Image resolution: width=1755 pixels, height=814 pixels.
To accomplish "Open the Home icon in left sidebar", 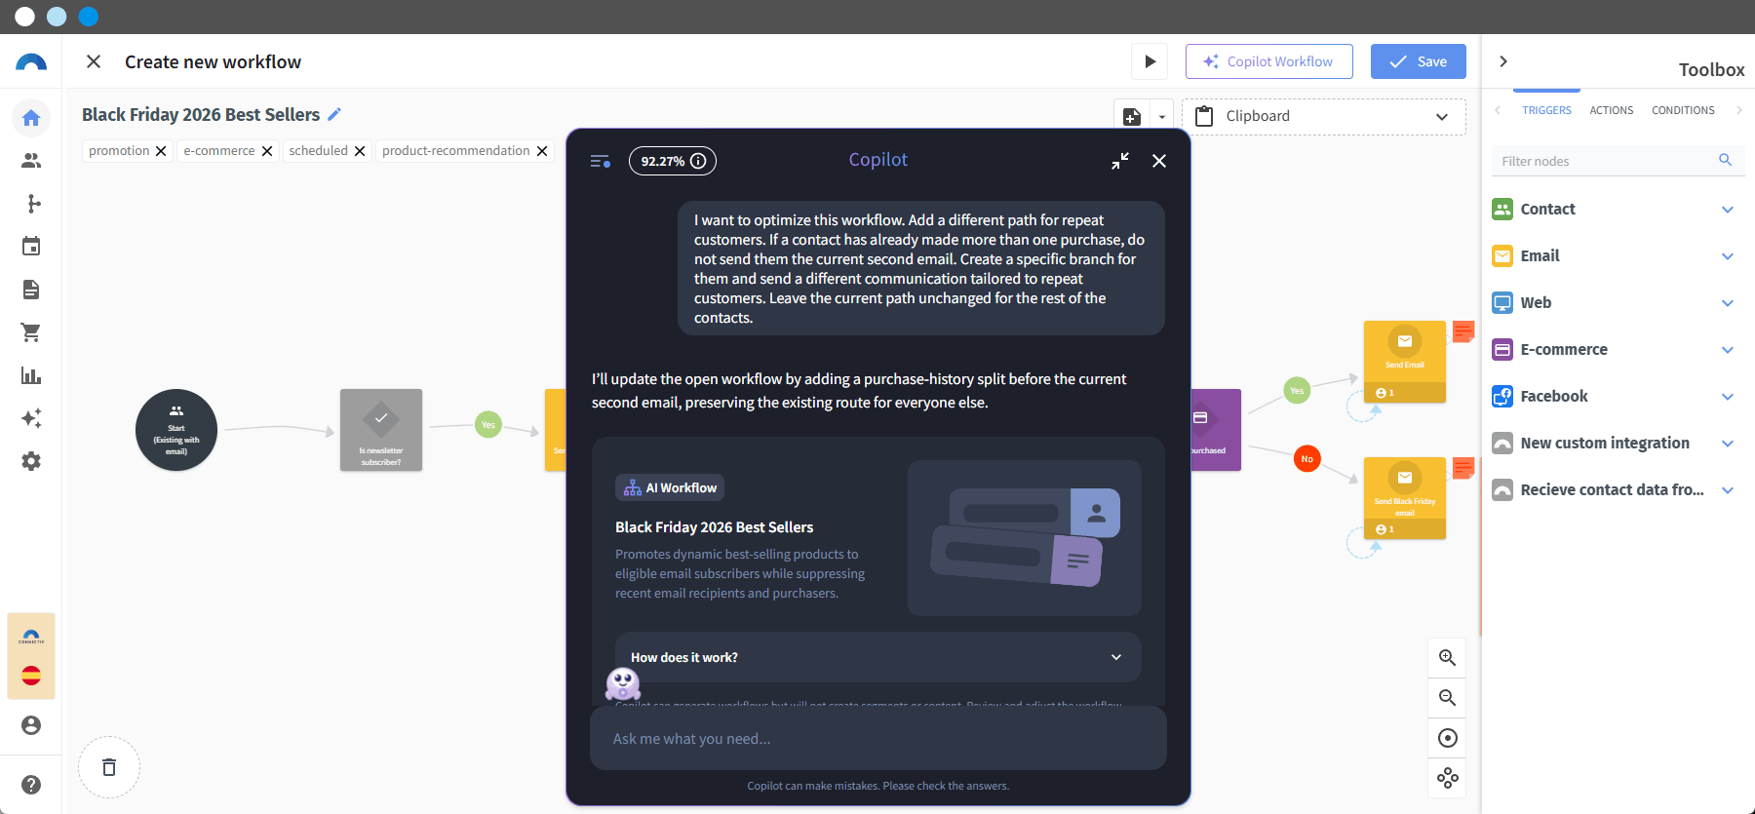I will pyautogui.click(x=31, y=118).
